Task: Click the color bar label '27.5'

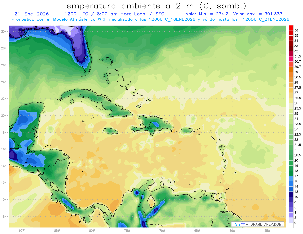Action: coord(298,88)
